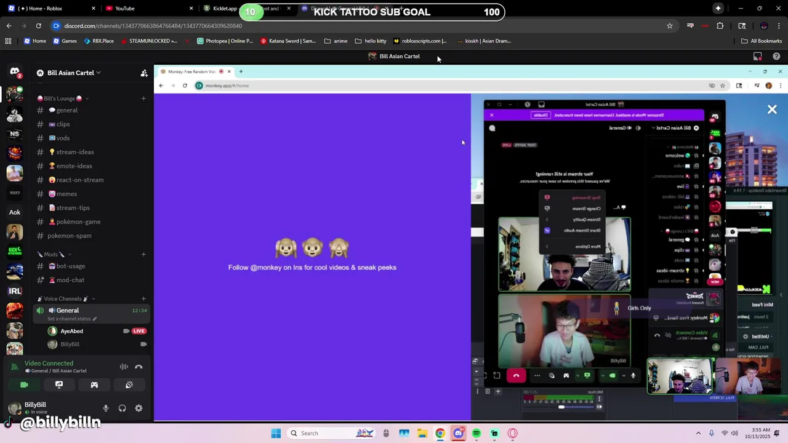This screenshot has width=788, height=443.
Task: Mute the microphone beside BillyBill
Action: point(106,408)
